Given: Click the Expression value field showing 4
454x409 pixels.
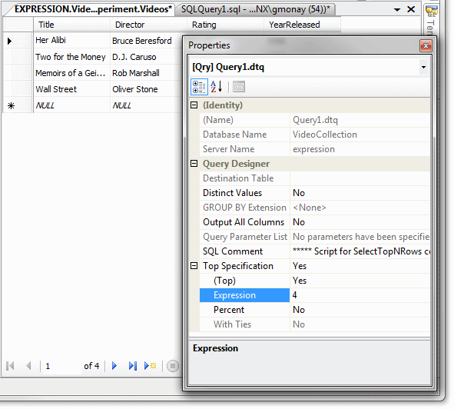Looking at the screenshot, I should tap(360, 295).
